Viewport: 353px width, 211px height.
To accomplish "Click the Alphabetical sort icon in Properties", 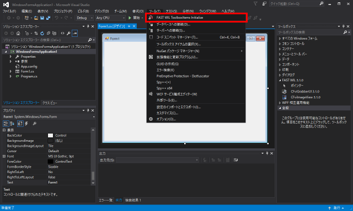I will click(x=12, y=123).
